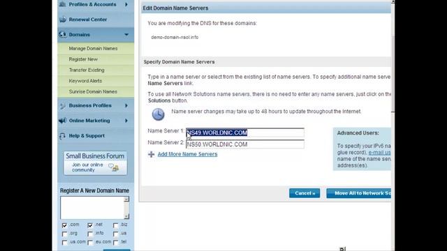
Task: Open Transfer Existing
Action: (x=87, y=70)
